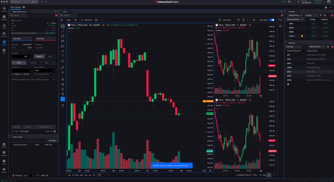The height and width of the screenshot is (182, 334).
Task: Open the chart Indicators menu
Action: point(86,20)
